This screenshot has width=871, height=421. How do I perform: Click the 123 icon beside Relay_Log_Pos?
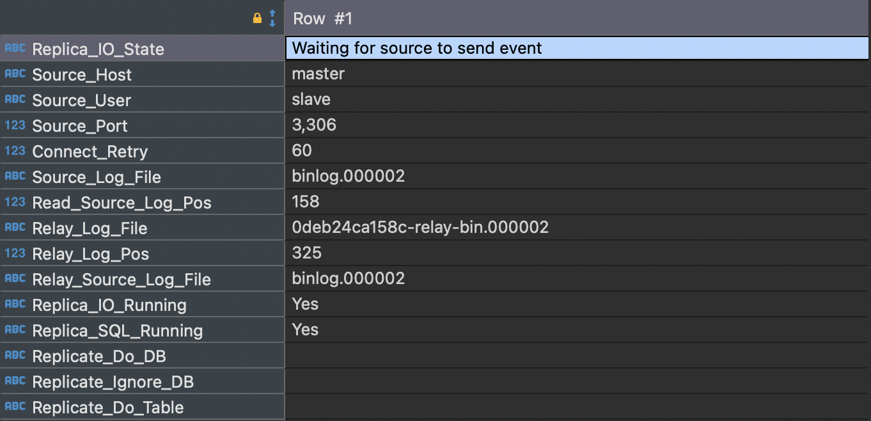(x=15, y=253)
